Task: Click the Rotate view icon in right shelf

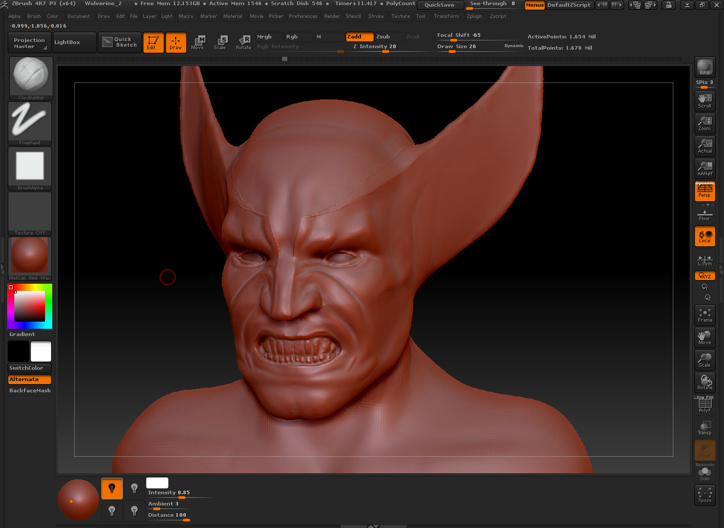Action: pyautogui.click(x=705, y=382)
